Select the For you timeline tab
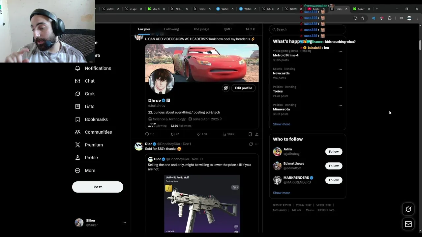Image resolution: width=422 pixels, height=237 pixels. 144,29
